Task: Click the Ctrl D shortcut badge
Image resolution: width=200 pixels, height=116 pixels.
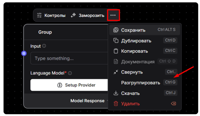Action: 170,40
